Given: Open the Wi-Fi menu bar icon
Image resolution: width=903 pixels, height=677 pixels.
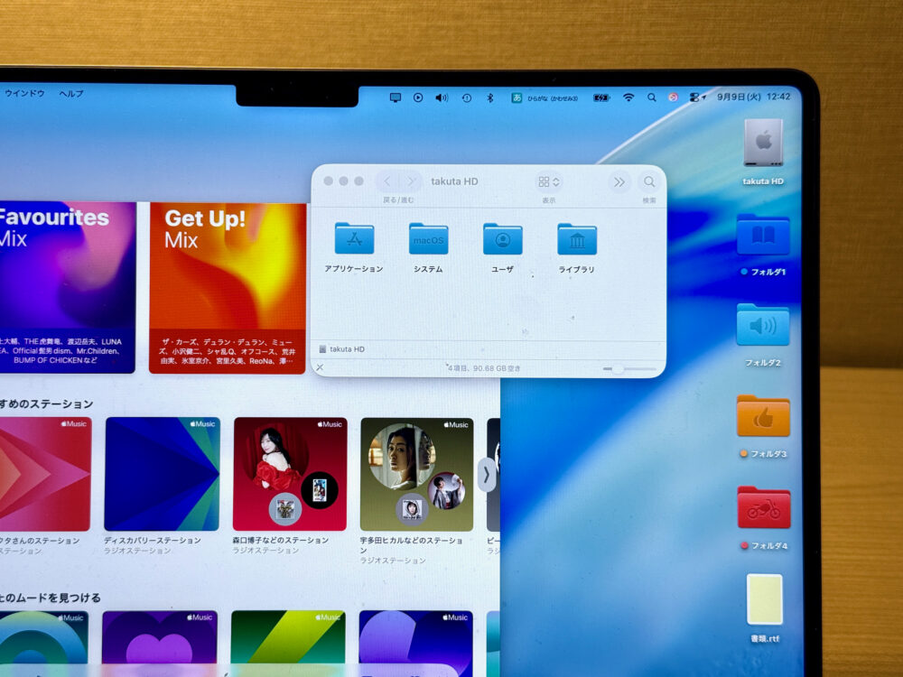Looking at the screenshot, I should click(x=628, y=97).
